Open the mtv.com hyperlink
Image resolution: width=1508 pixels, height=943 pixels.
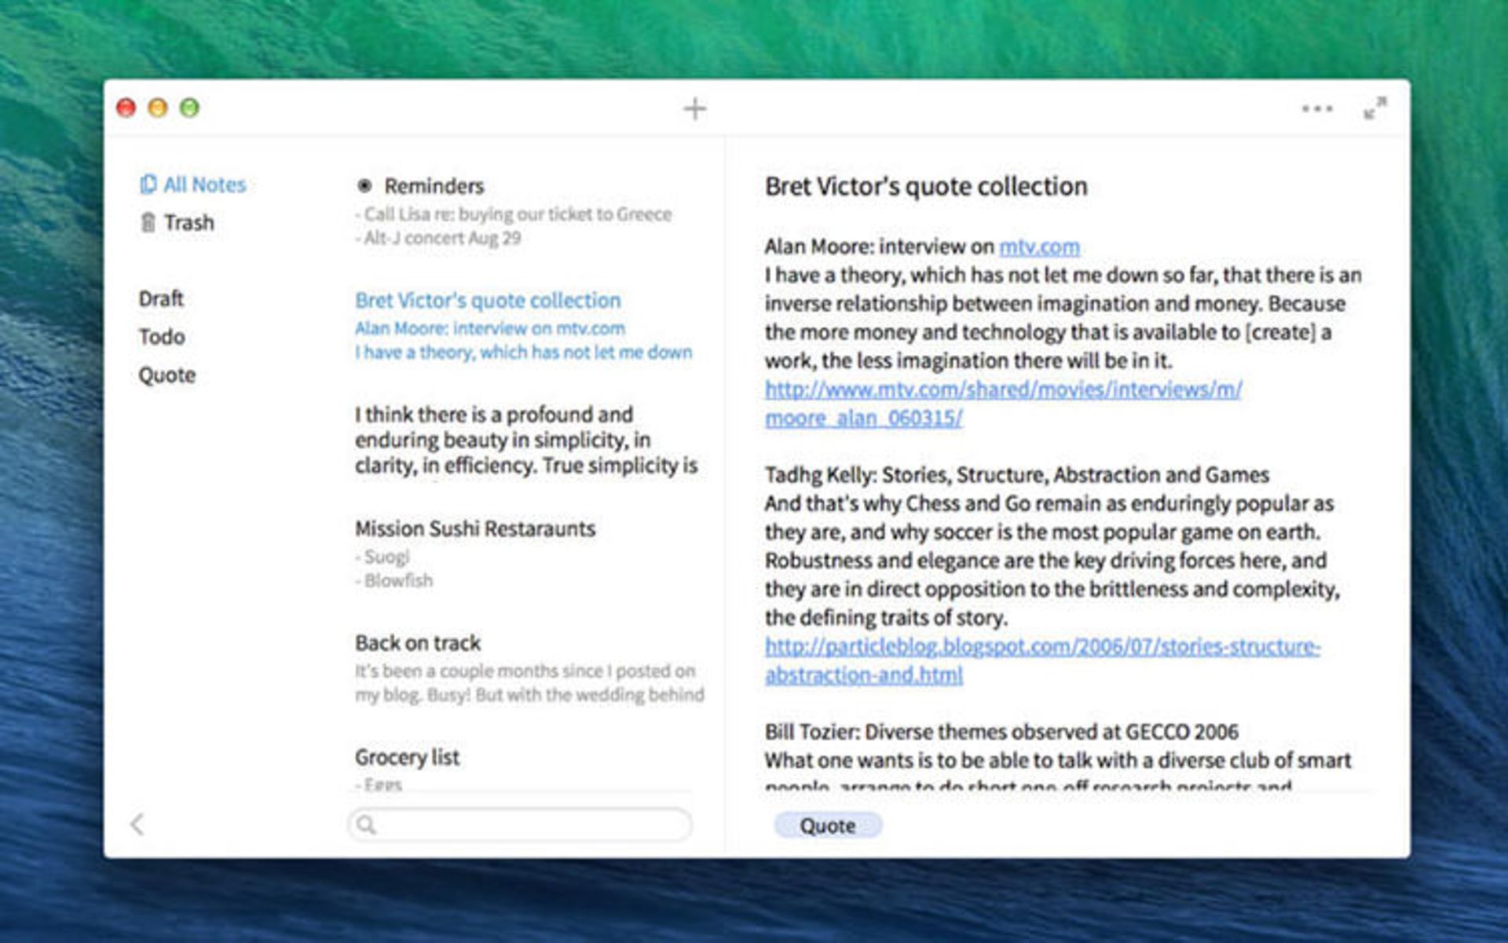(x=1038, y=247)
